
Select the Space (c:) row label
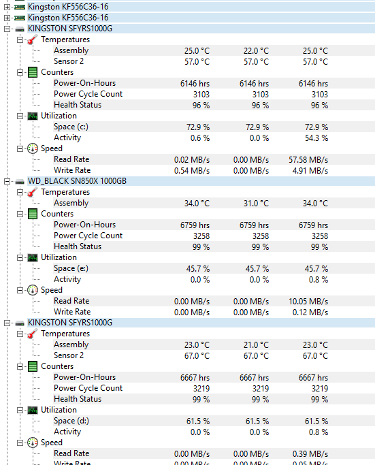point(71,127)
